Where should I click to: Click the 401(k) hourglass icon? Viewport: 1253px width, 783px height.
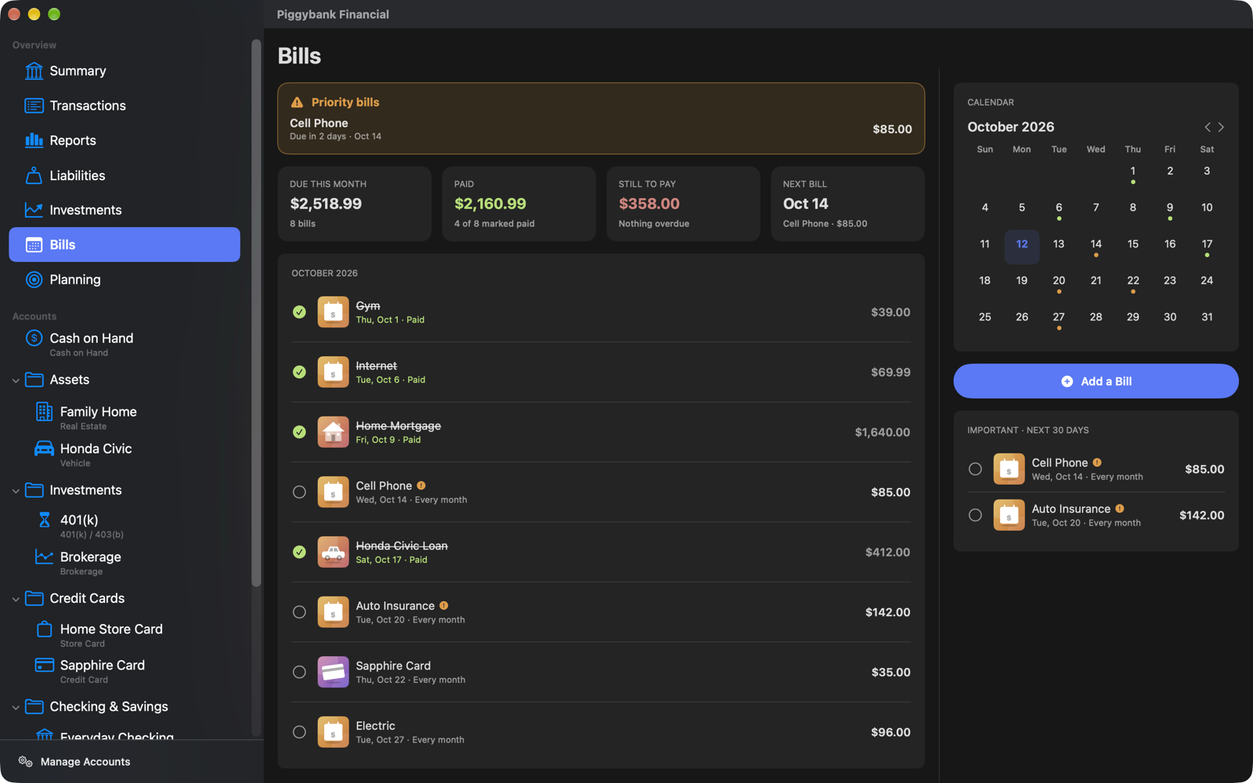[44, 520]
